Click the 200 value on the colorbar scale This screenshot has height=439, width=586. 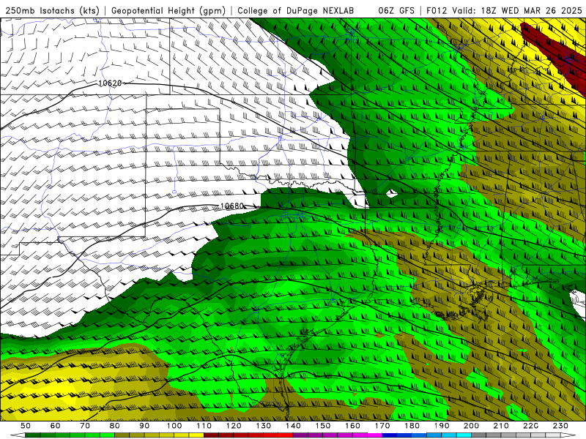click(x=472, y=426)
